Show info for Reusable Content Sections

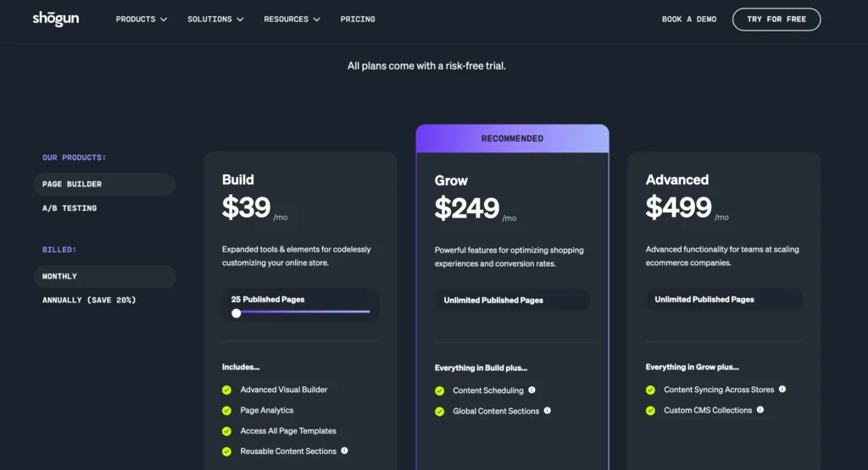[344, 451]
